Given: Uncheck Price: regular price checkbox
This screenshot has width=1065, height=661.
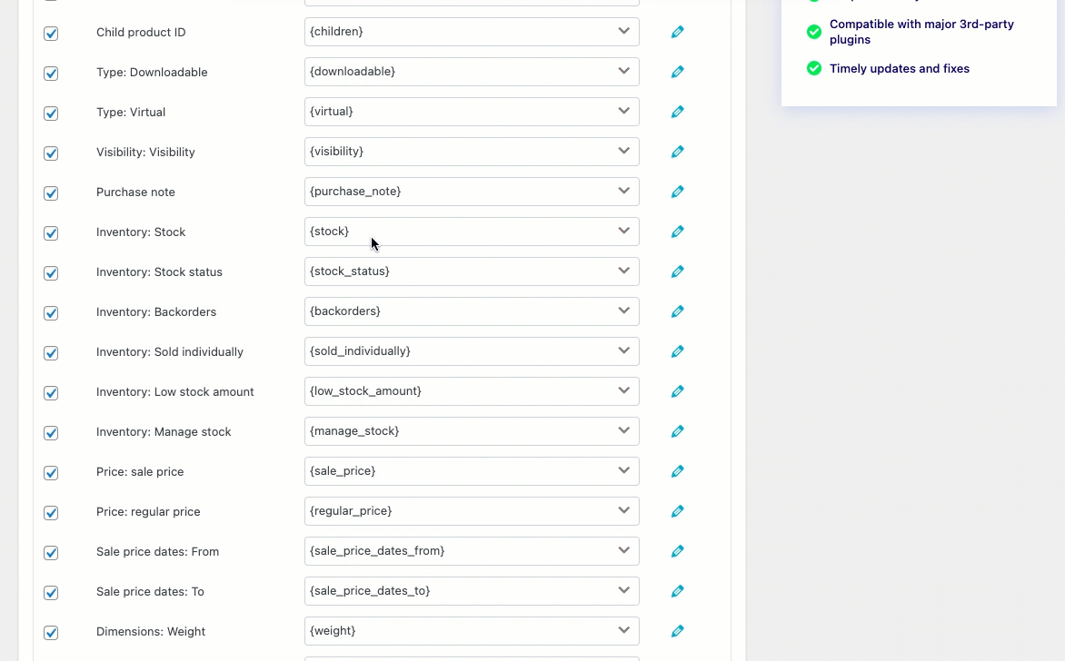Looking at the screenshot, I should (51, 513).
